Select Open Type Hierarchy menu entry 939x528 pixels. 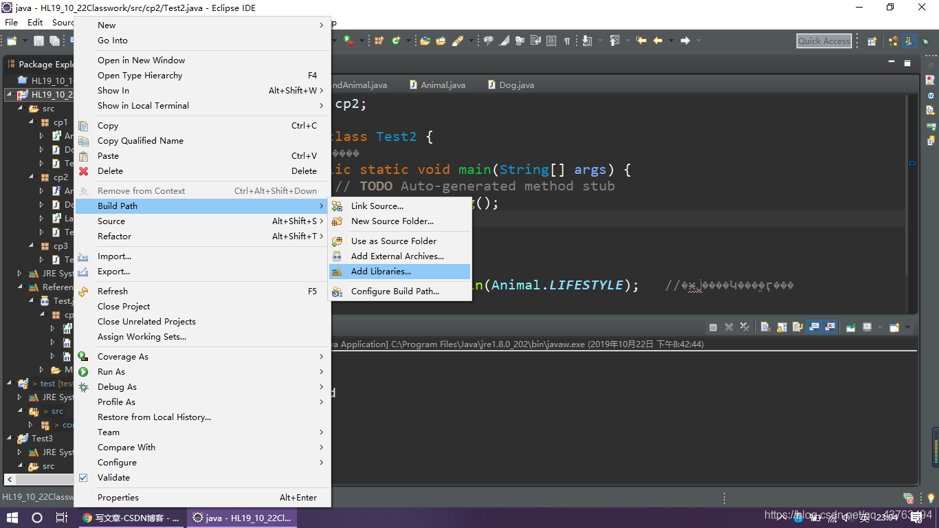[x=202, y=76]
